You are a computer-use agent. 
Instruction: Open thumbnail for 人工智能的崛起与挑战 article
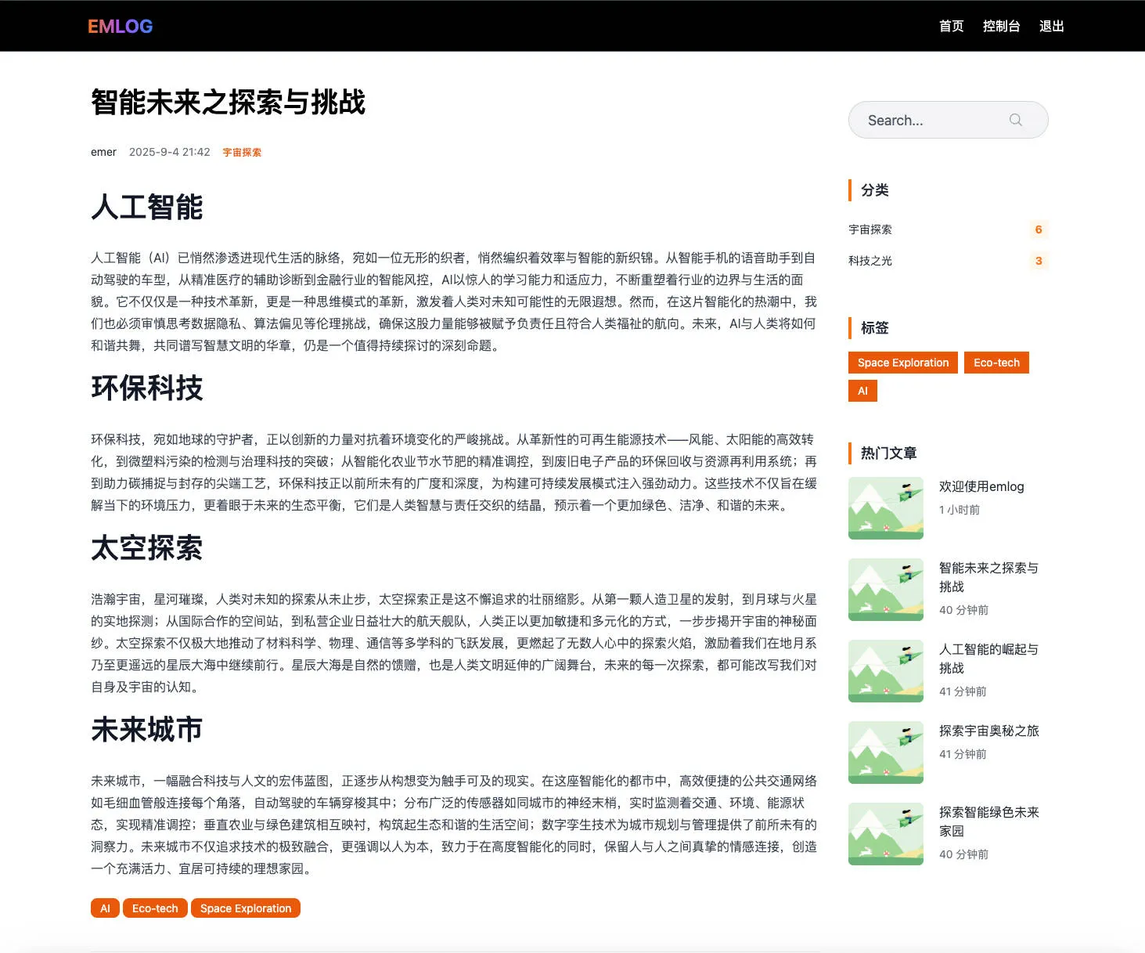(x=886, y=671)
